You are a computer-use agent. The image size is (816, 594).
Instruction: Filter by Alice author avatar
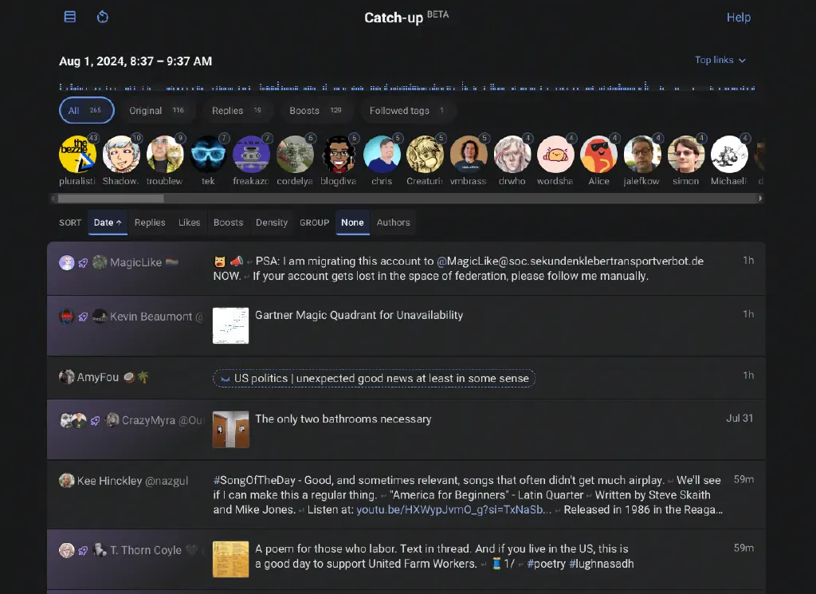599,154
